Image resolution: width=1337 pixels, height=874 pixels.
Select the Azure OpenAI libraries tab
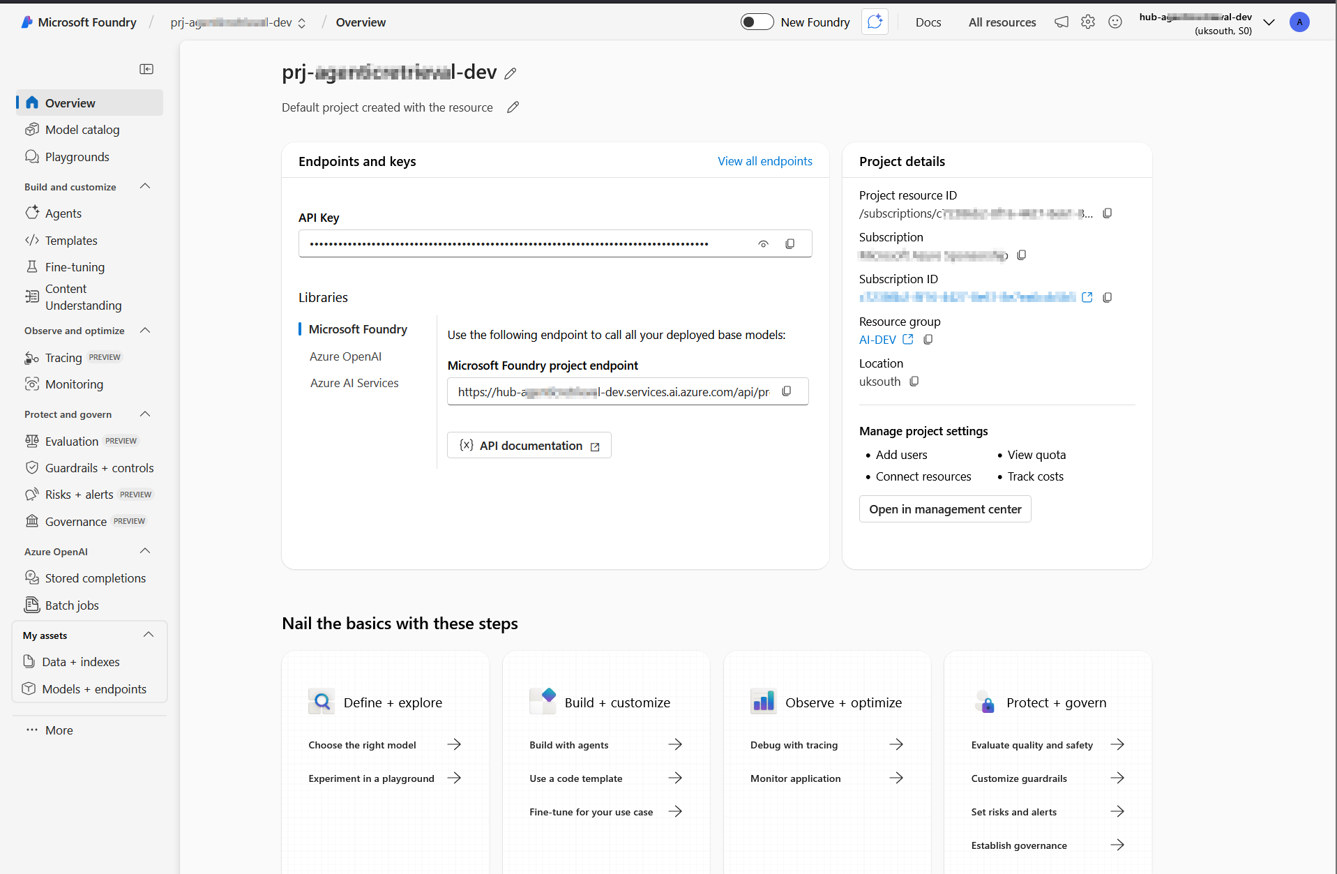[x=345, y=356]
